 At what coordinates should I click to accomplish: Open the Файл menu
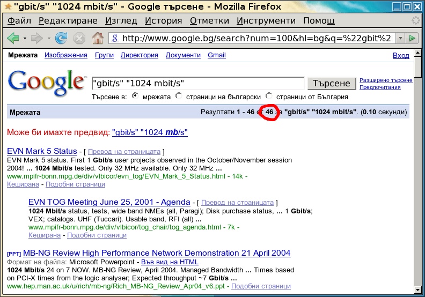(x=19, y=20)
